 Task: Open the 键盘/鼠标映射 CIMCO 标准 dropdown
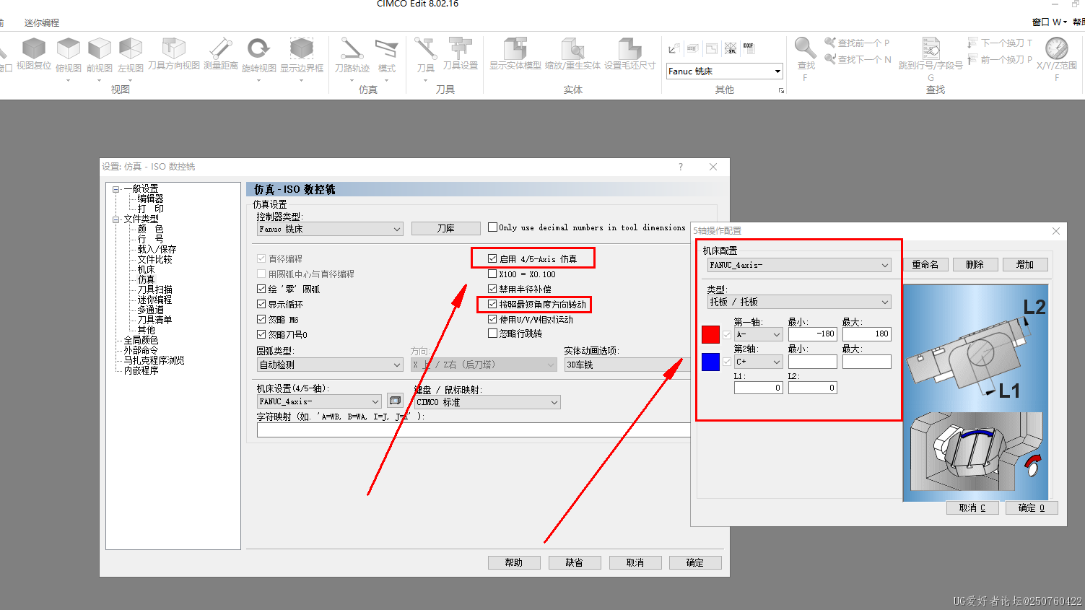click(x=487, y=402)
